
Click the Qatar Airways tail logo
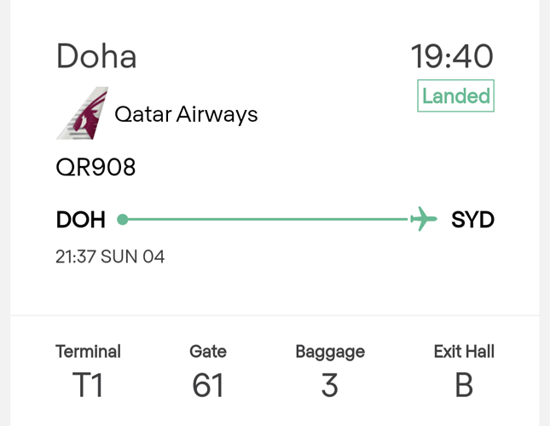coord(83,113)
